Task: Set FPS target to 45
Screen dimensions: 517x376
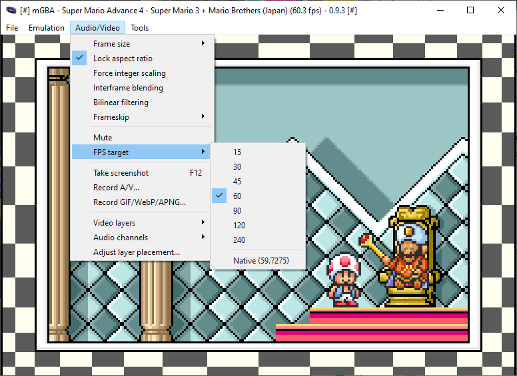Action: tap(258, 182)
